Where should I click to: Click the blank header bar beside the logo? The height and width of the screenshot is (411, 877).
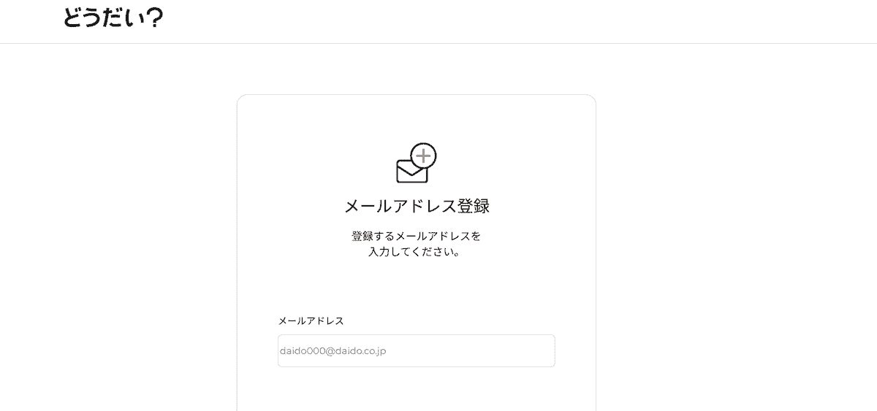(512, 22)
